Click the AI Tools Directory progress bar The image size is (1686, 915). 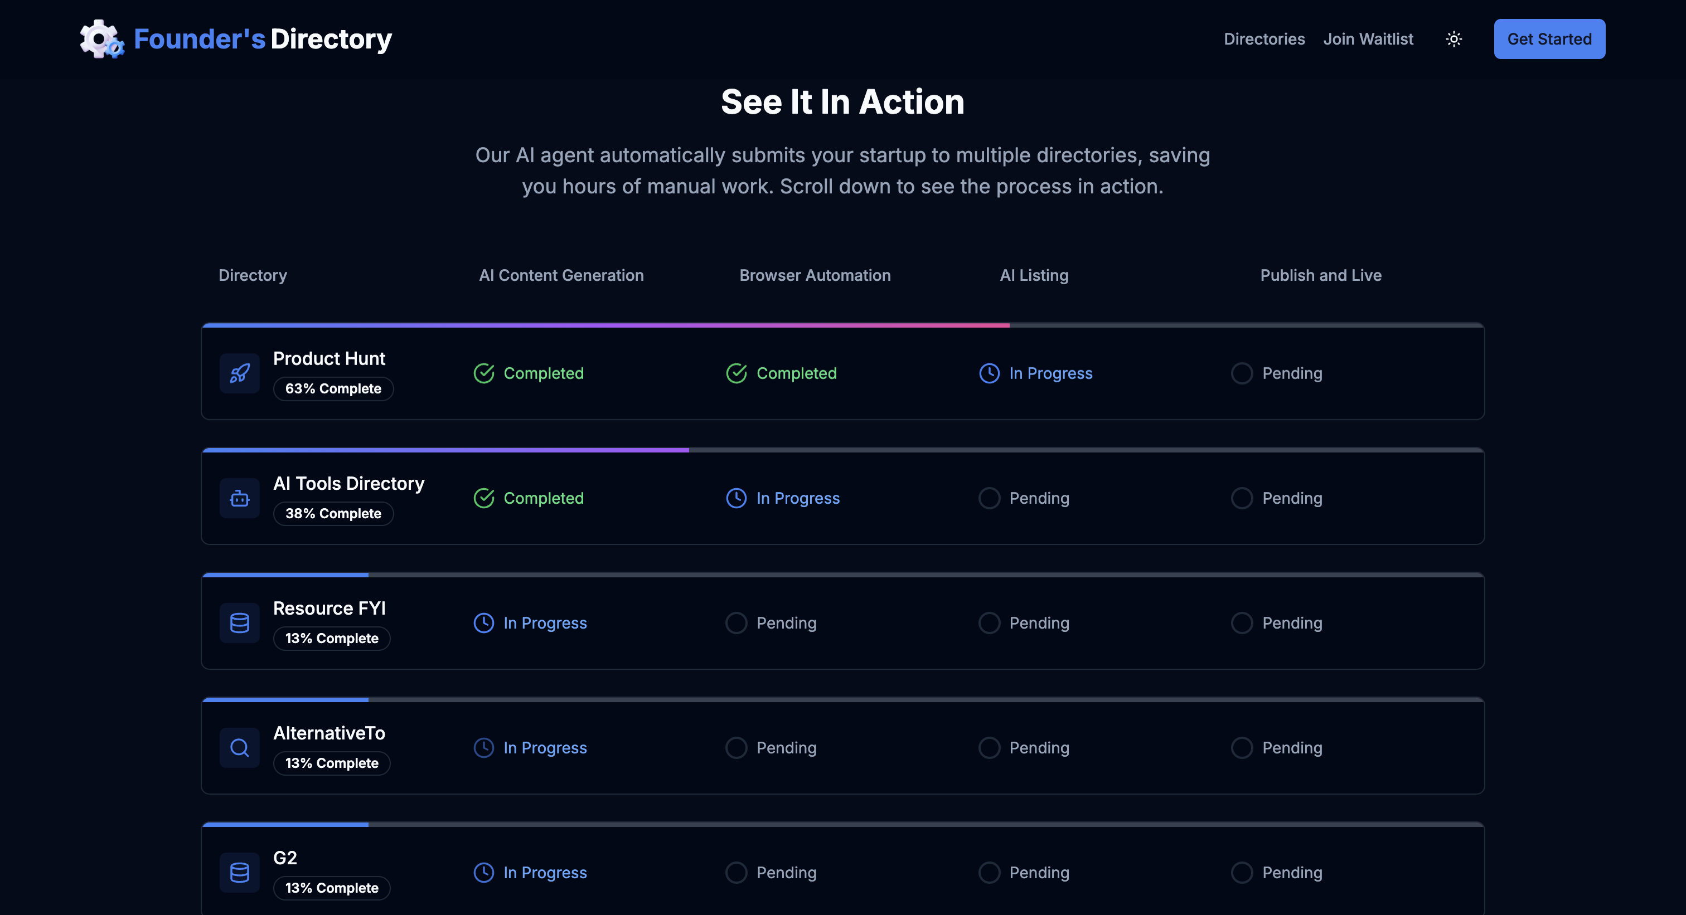click(x=842, y=450)
